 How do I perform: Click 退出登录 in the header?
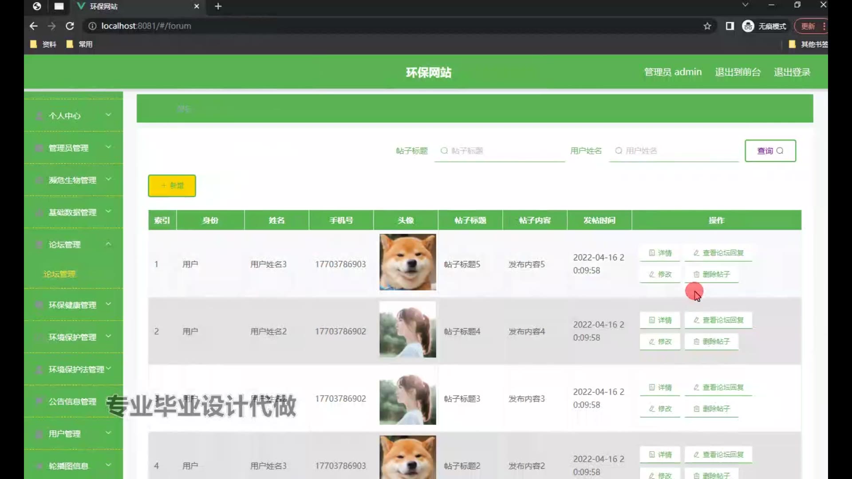[x=792, y=72]
